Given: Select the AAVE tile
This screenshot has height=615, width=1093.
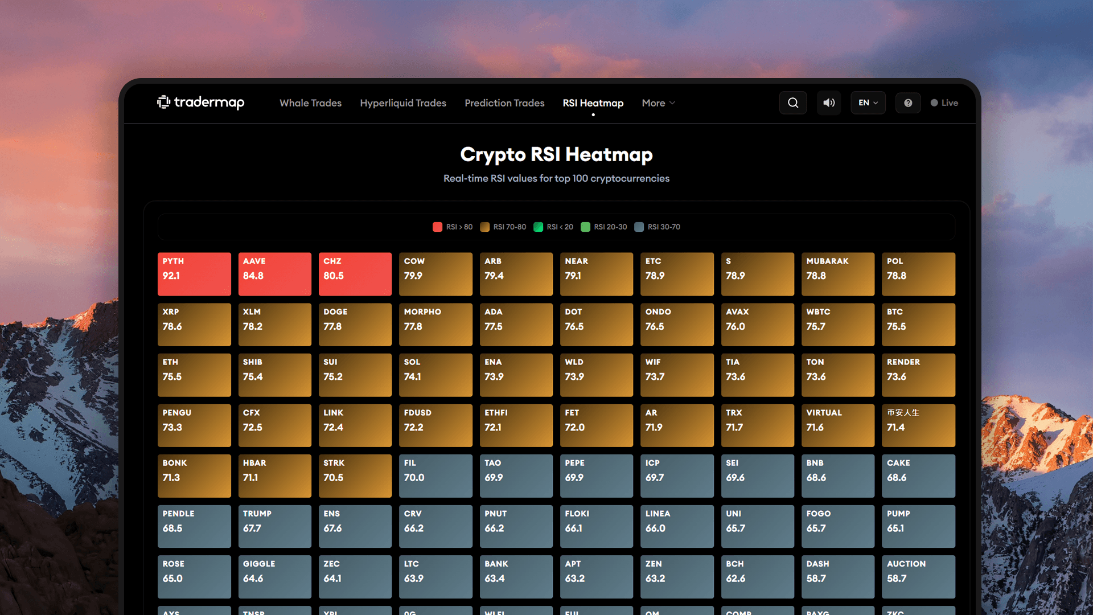Looking at the screenshot, I should point(274,274).
